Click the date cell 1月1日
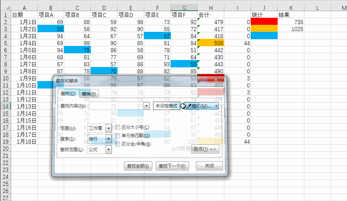The image size is (347, 201). (x=24, y=22)
